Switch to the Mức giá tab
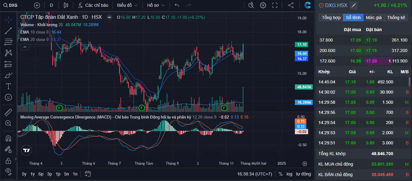Screen dimensions: 412x181 click(374, 18)
